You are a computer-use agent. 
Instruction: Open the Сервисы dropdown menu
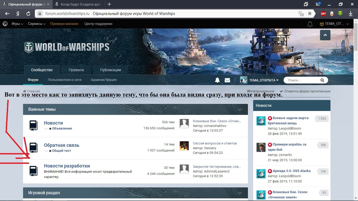tap(37, 24)
